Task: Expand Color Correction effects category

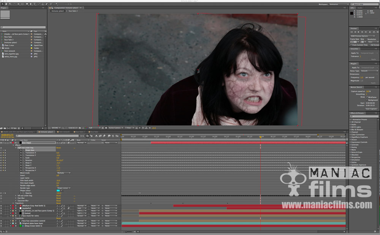Action: (350, 135)
